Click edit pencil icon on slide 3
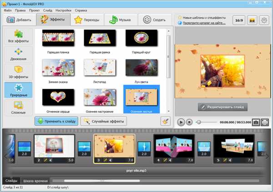Image resolution: width=273 pixels, height=192 pixels. click(x=105, y=160)
